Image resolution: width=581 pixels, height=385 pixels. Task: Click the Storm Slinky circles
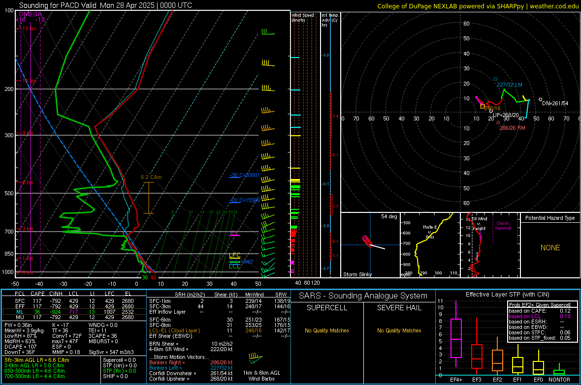pos(366,240)
